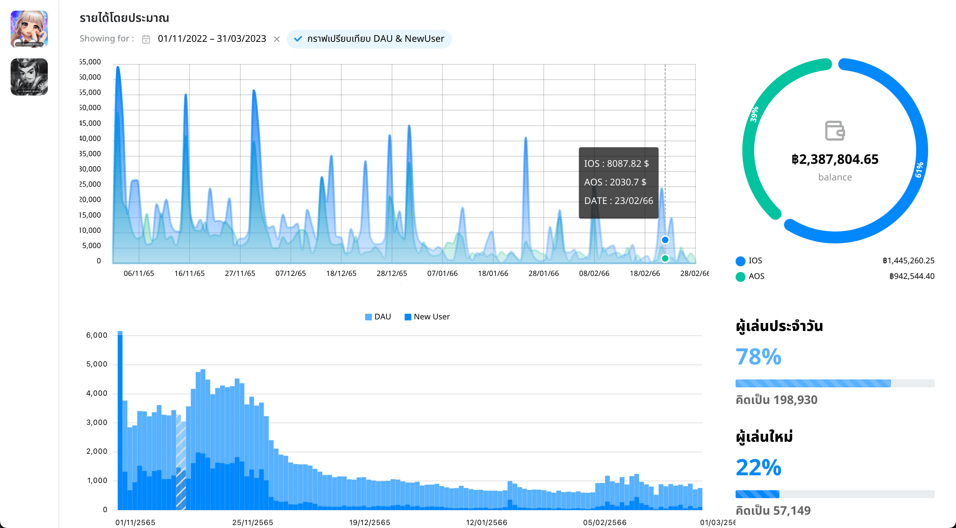Click the blue marker dot on the dashed date line
This screenshot has height=528, width=956.
[x=665, y=240]
